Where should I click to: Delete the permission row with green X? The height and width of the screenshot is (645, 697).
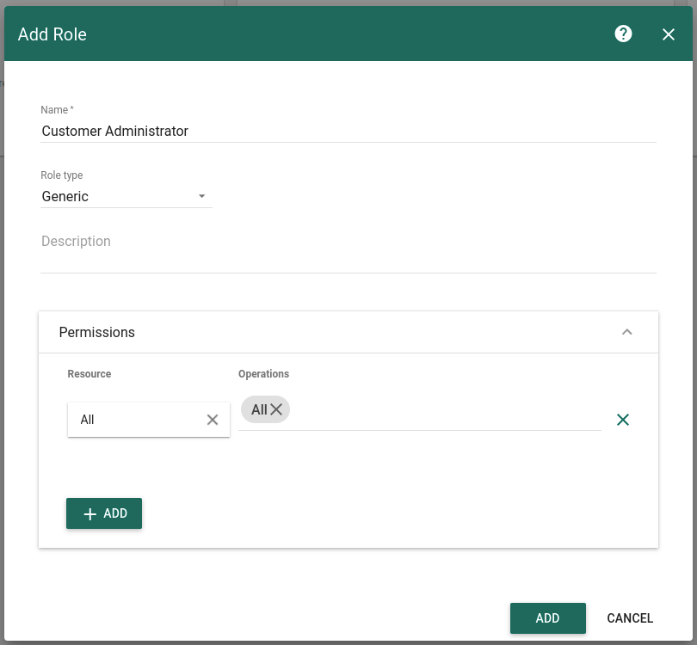point(623,420)
